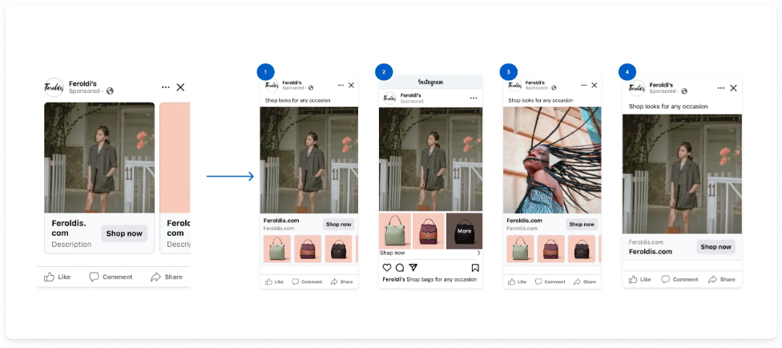Click Feroldis.com bold link in ad variant 4

click(x=651, y=252)
